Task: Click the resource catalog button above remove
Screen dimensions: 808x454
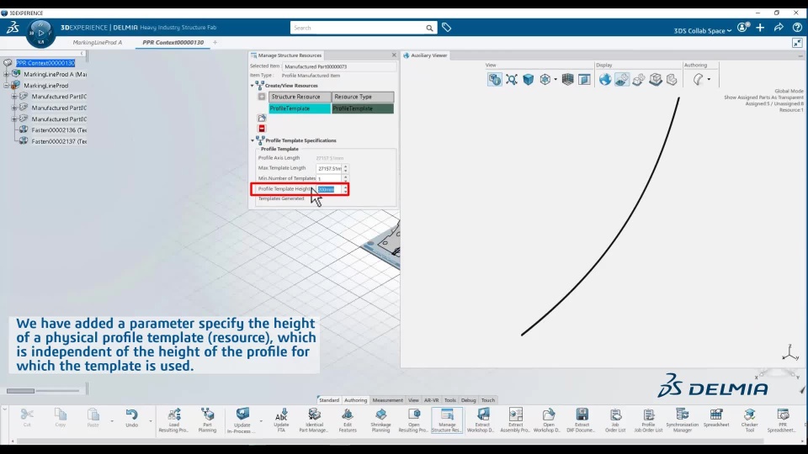Action: (262, 118)
